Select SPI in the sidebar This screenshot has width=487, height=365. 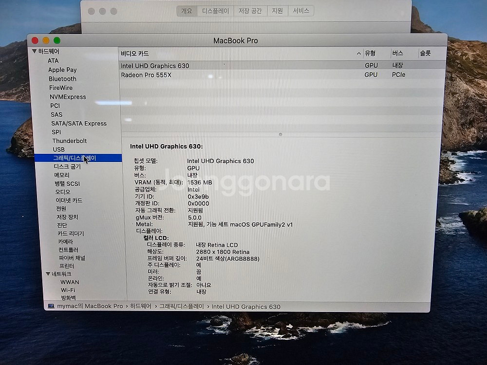(56, 132)
